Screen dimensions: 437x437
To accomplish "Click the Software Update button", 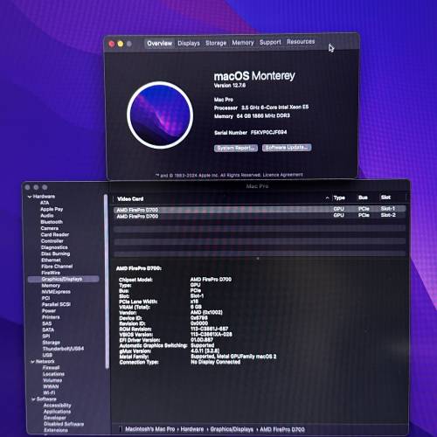I will [x=287, y=148].
